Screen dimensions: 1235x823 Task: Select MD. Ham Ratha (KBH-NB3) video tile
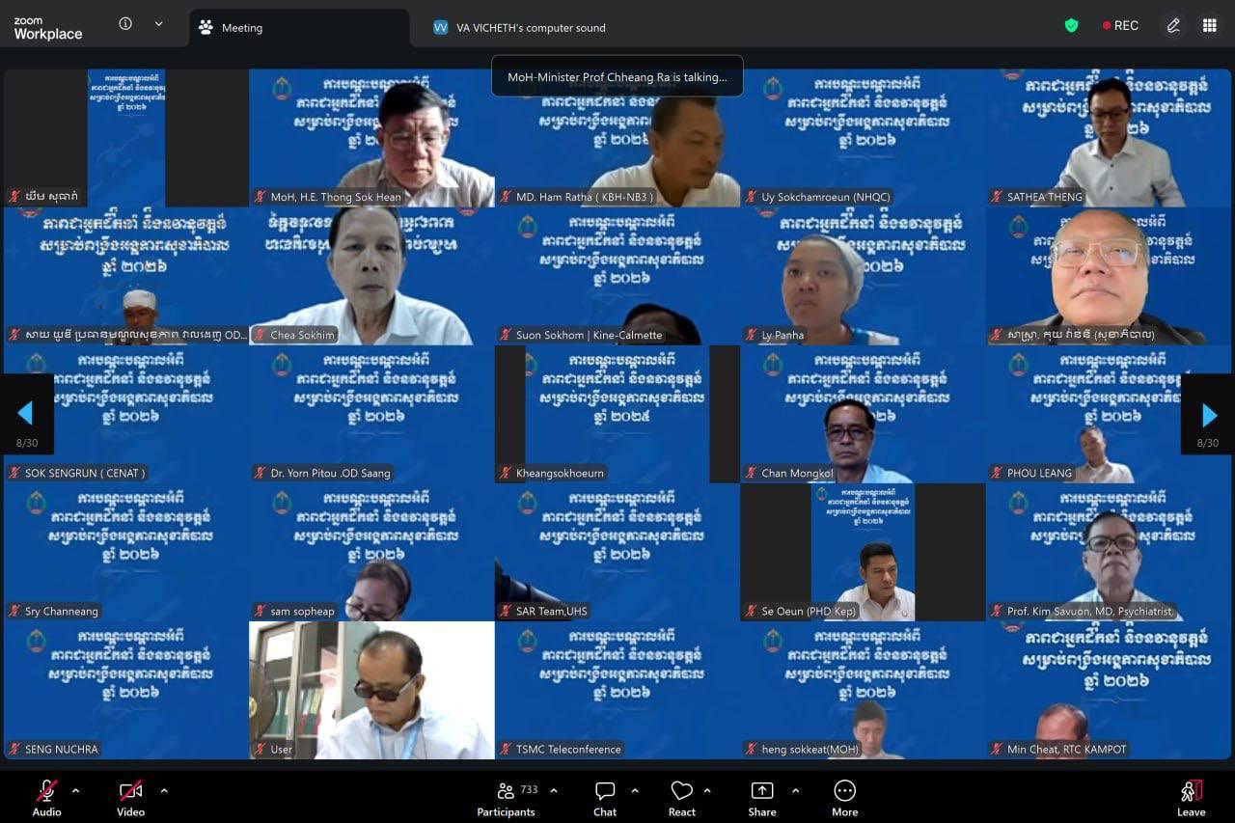(x=617, y=138)
